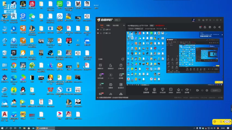Screen dimensions: 232x130
Task: Add a 摄像头 camera source
Action: click(154, 90)
